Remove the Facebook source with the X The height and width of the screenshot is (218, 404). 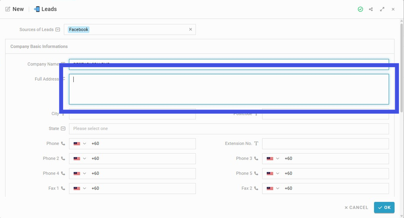191,29
